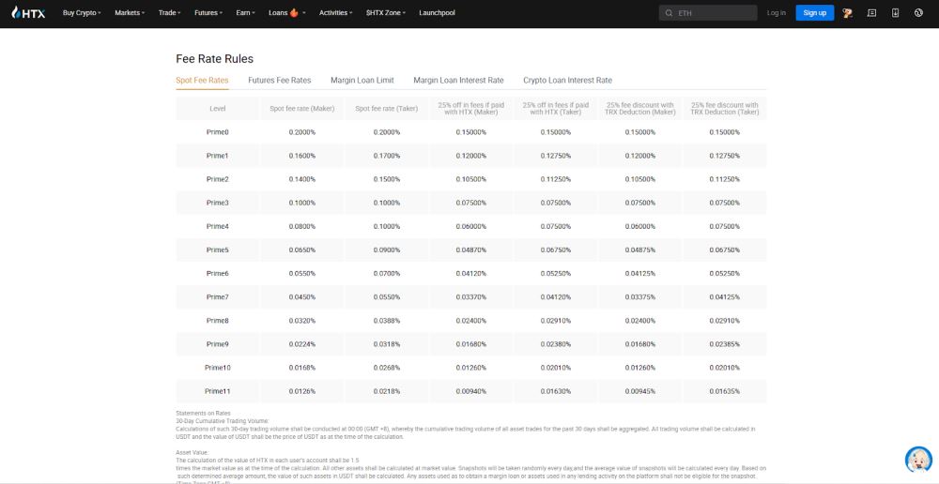Open the mascot rewards icon beside Sign up
939x484 pixels.
click(x=847, y=12)
